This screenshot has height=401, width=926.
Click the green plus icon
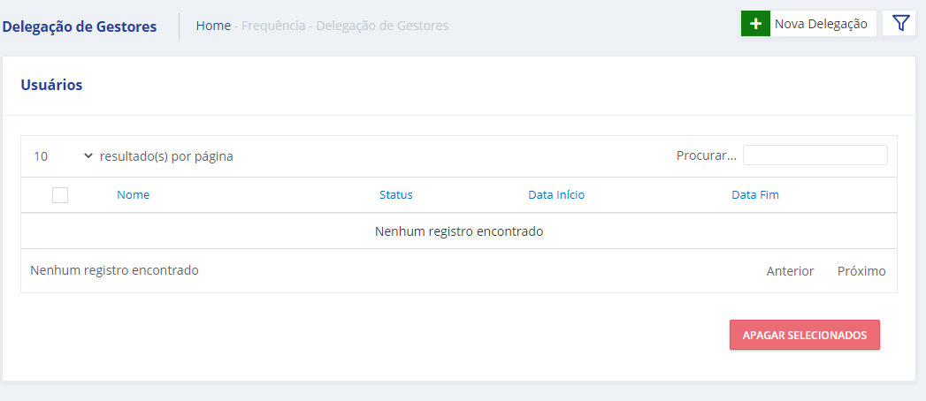(x=755, y=24)
